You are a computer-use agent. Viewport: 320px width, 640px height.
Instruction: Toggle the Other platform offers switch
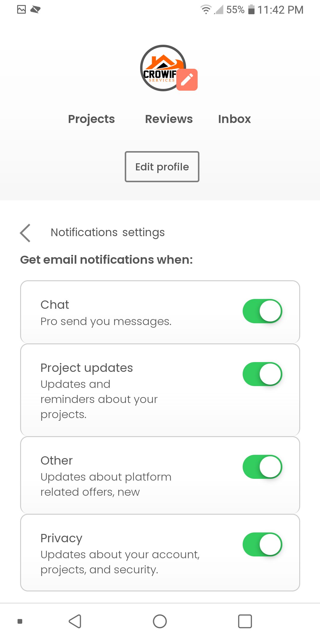(262, 467)
